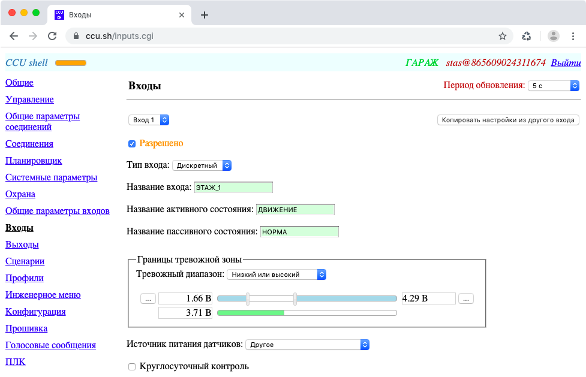Go to Соединения page
586x377 pixels.
coord(29,144)
